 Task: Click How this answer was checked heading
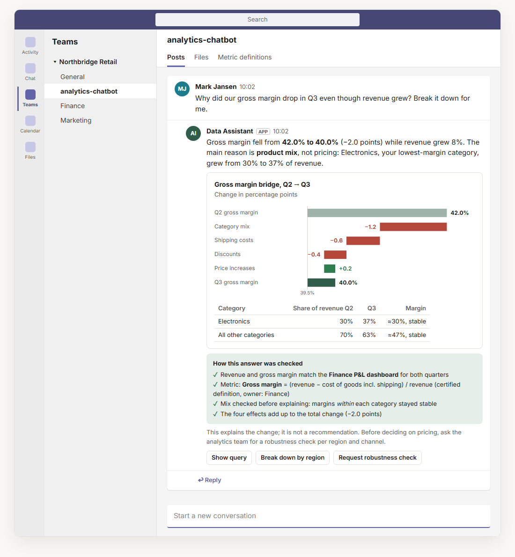tap(257, 363)
